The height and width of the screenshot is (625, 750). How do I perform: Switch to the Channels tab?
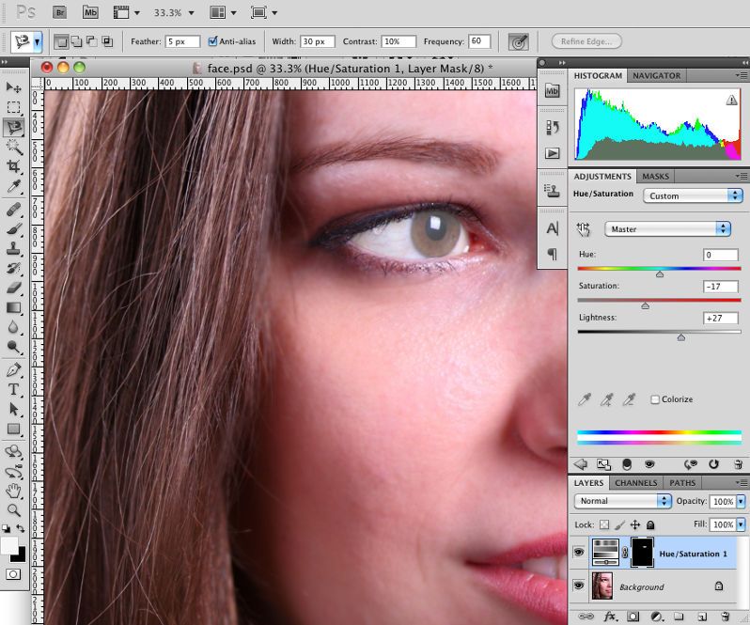[x=636, y=483]
